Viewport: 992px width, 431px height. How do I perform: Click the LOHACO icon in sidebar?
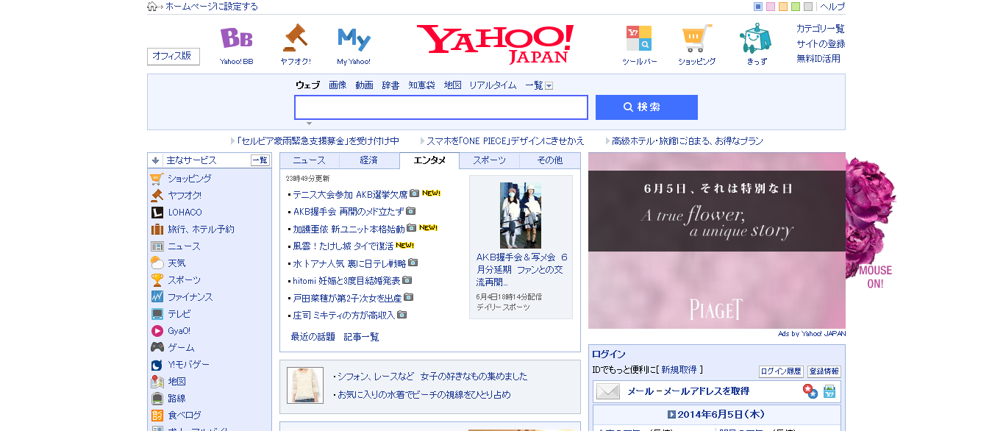[x=157, y=213]
